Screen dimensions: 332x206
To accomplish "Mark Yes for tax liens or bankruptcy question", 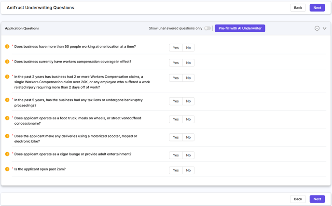I will (x=176, y=101).
